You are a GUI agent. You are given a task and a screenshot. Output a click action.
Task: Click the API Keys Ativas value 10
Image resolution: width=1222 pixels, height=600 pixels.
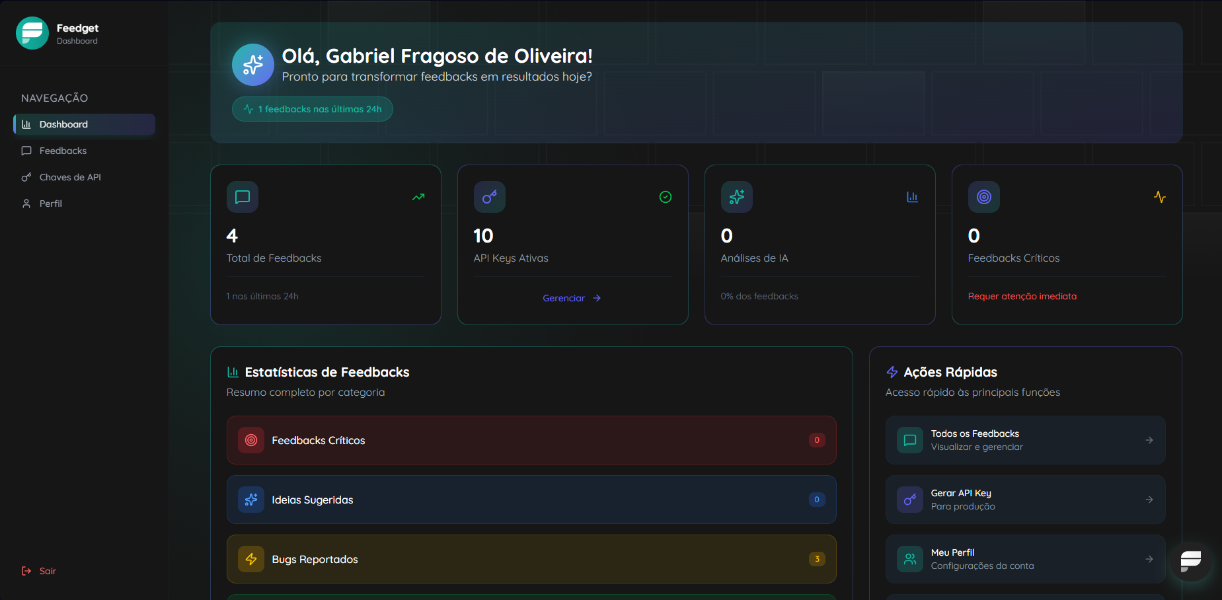(x=483, y=236)
